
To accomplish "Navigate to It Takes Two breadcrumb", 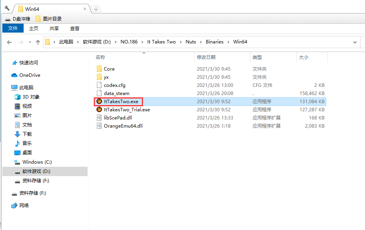I will [161, 42].
